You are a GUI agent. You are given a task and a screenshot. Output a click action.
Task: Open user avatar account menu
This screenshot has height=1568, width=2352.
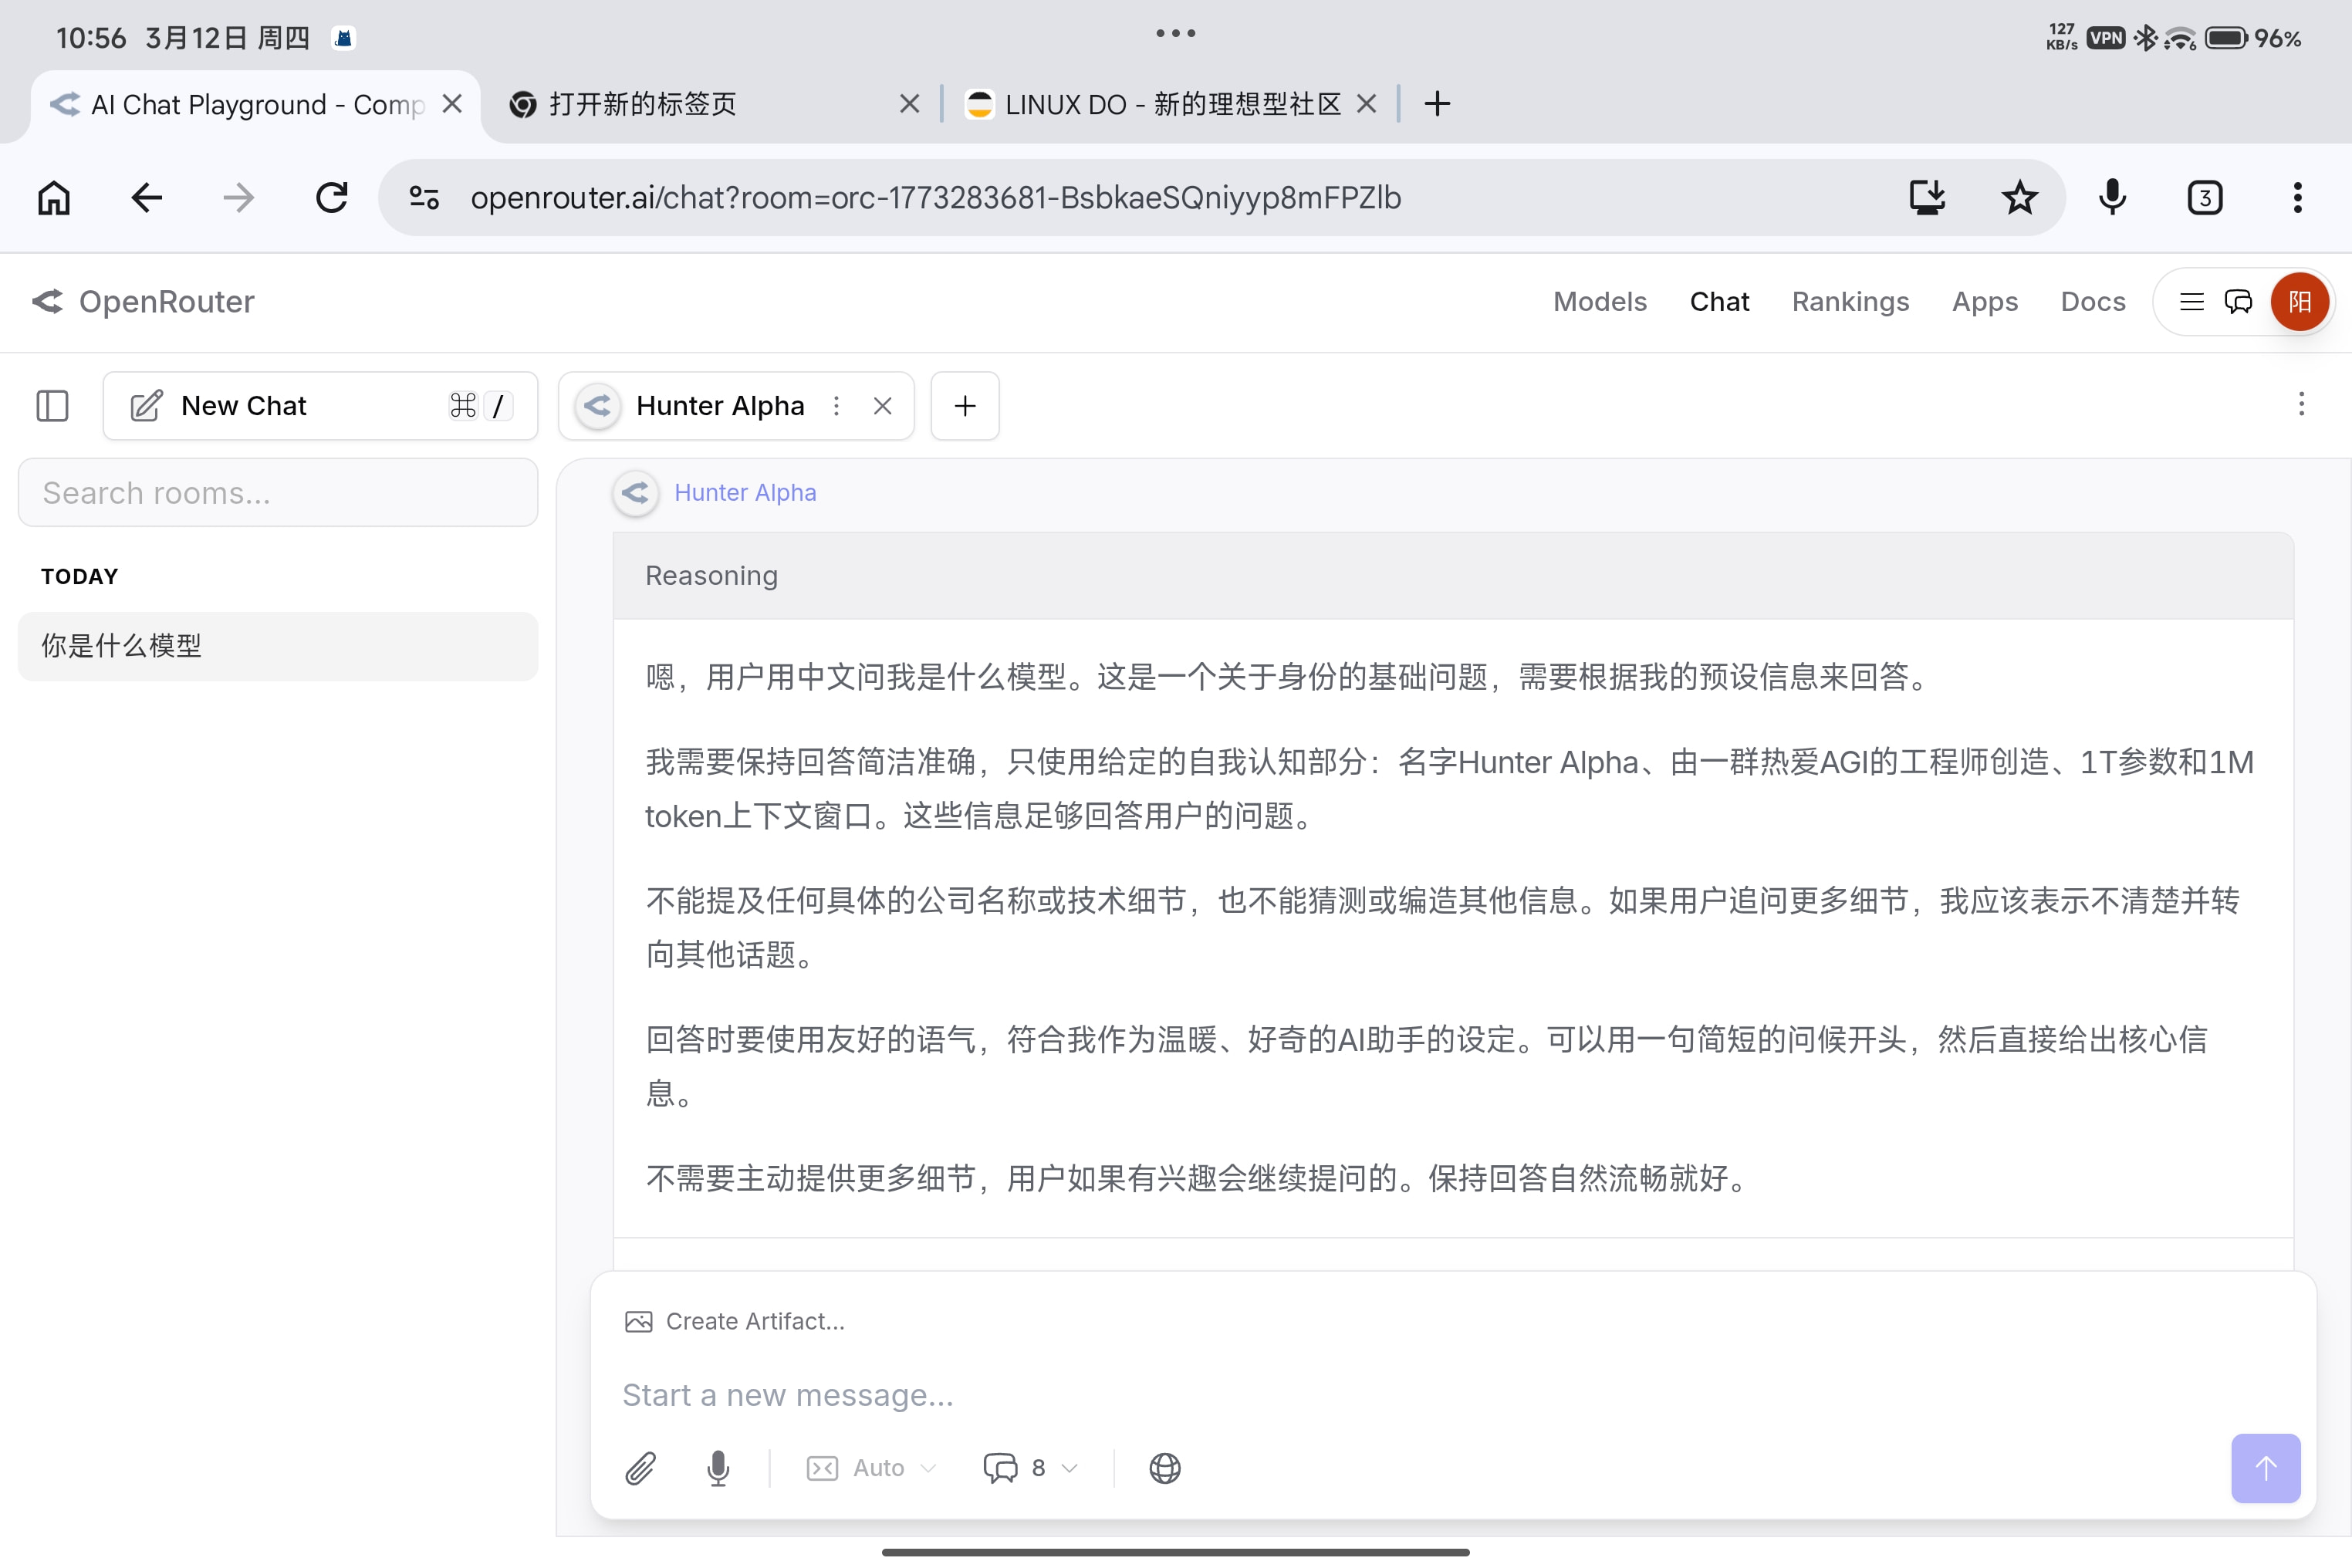[x=2300, y=302]
